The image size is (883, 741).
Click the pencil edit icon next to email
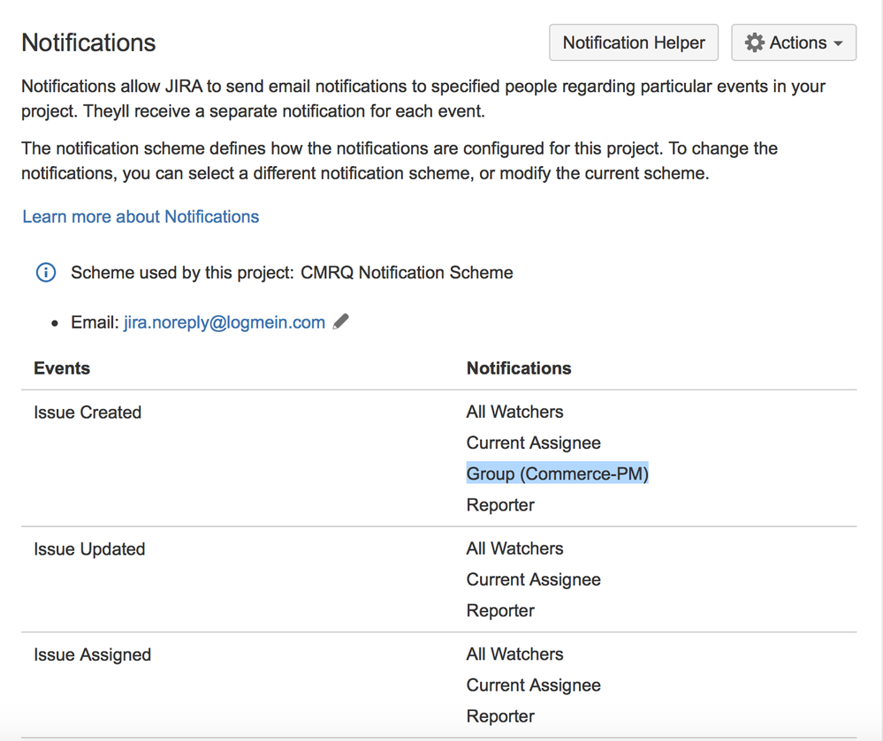click(x=340, y=321)
